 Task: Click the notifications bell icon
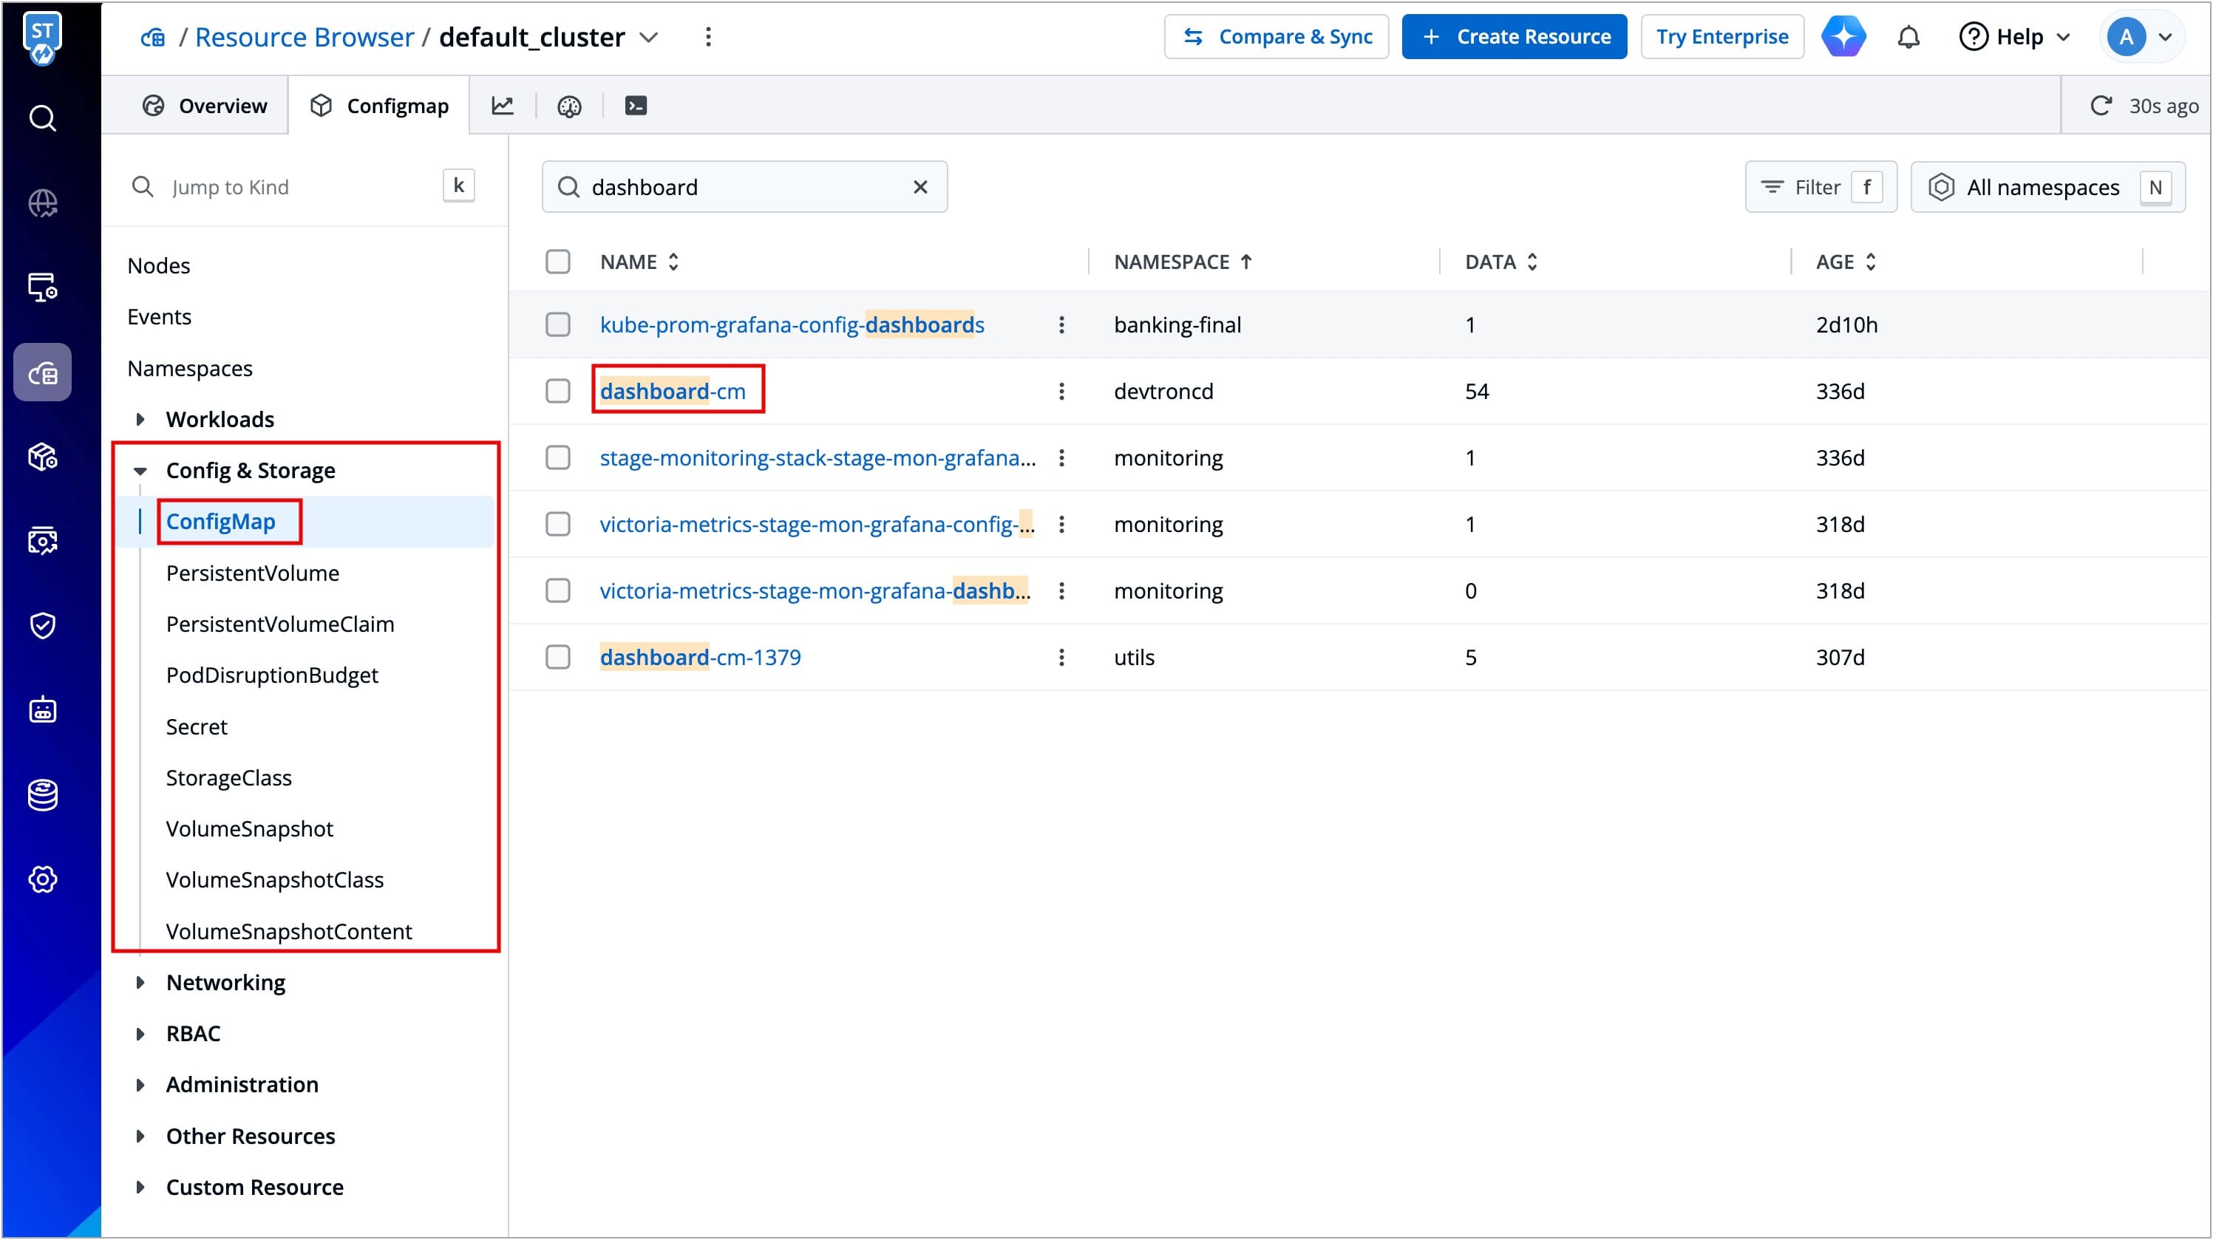[x=1908, y=37]
